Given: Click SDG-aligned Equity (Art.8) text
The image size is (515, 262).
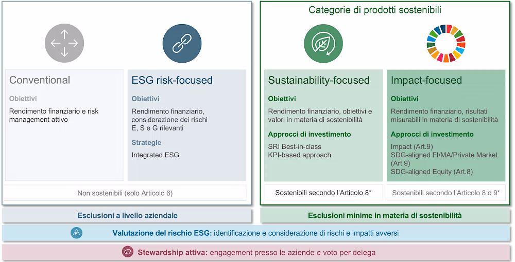Looking at the screenshot, I should pyautogui.click(x=432, y=172).
